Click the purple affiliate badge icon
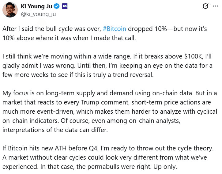The width and height of the screenshot is (222, 174). tap(65, 6)
